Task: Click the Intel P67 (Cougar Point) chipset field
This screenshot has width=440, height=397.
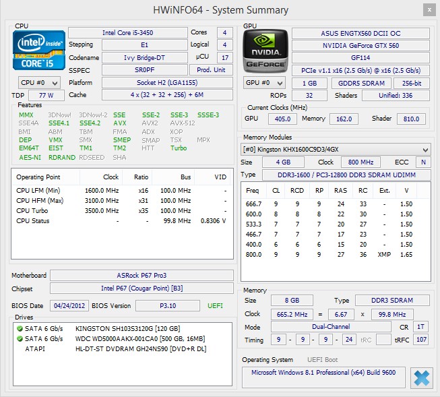Action: coord(142,288)
